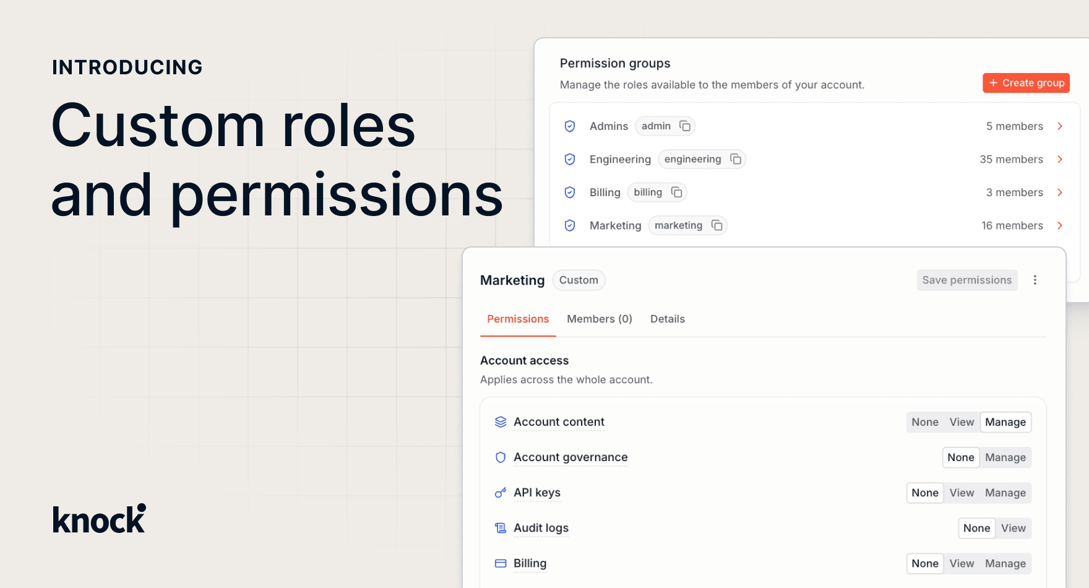Click the API keys label
Viewport: 1089px width, 588px height.
[x=537, y=493]
